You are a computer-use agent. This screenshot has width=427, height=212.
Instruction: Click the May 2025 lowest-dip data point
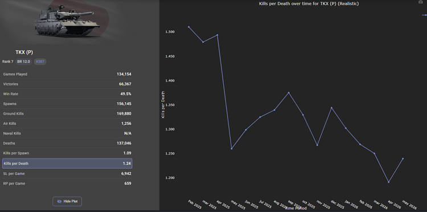tap(232, 149)
